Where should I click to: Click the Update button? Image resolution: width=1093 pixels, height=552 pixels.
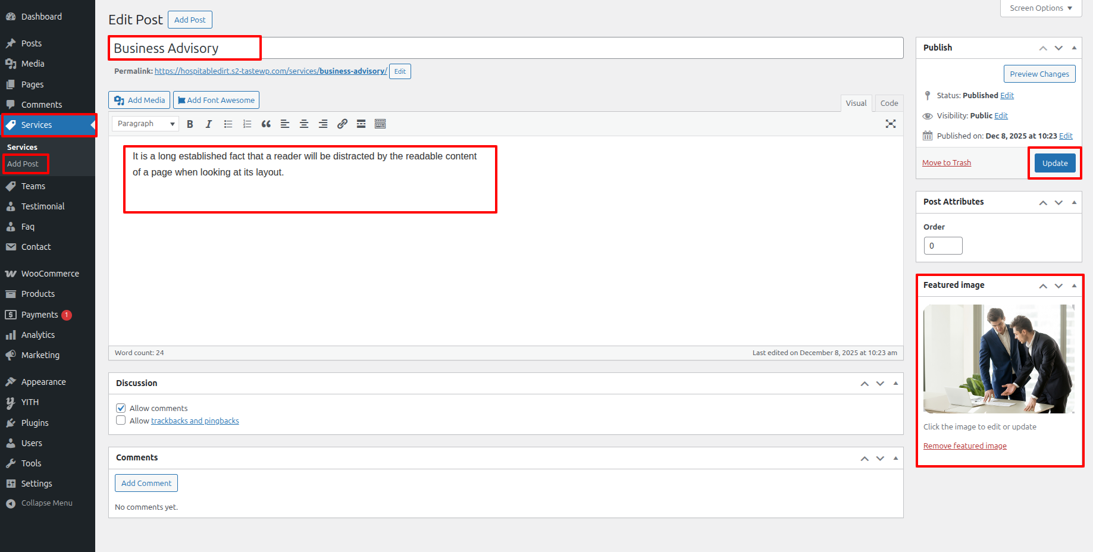[x=1054, y=163]
